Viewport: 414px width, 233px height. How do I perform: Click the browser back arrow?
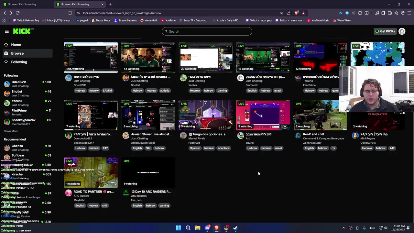[x=5, y=13]
